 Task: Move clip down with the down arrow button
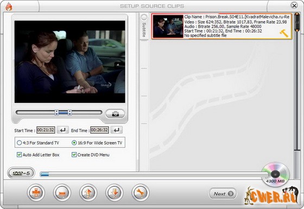point(114,193)
